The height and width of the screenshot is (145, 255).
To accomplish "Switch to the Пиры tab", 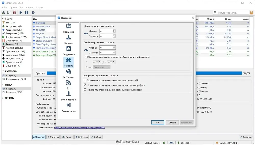I will pos(67,137).
